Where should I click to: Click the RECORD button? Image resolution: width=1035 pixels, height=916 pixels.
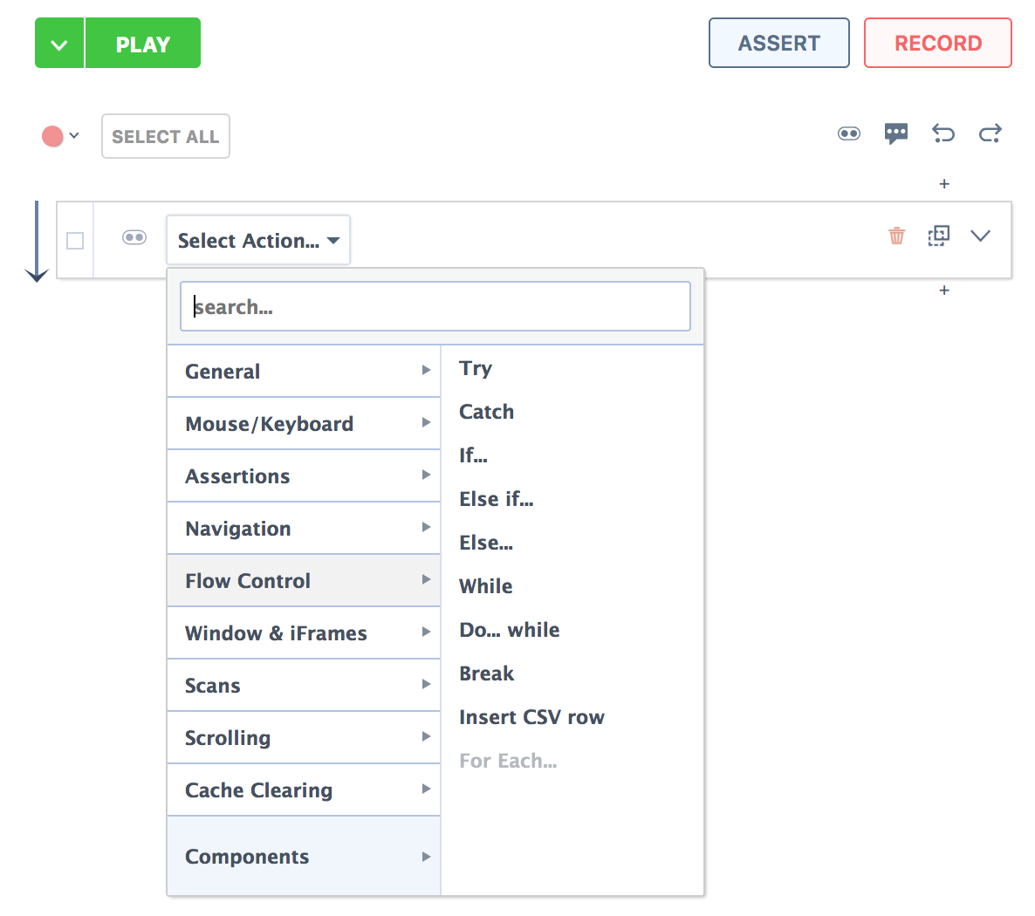(937, 43)
